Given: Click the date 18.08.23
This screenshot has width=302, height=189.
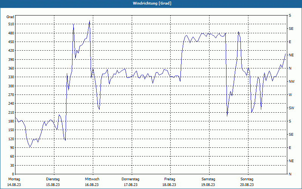Looking at the screenshot, I should pyautogui.click(x=169, y=185).
